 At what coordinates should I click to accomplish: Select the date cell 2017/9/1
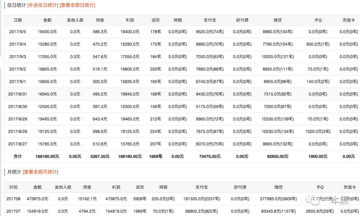[18, 81]
